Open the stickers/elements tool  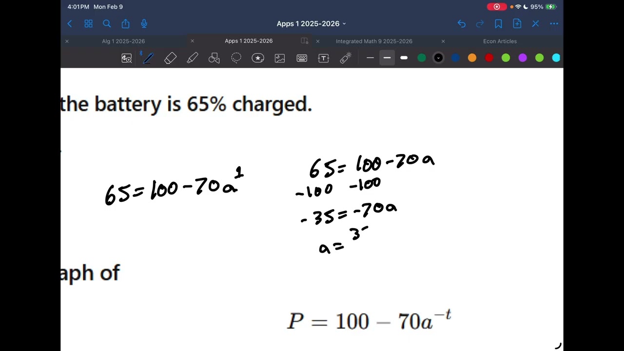(x=258, y=58)
